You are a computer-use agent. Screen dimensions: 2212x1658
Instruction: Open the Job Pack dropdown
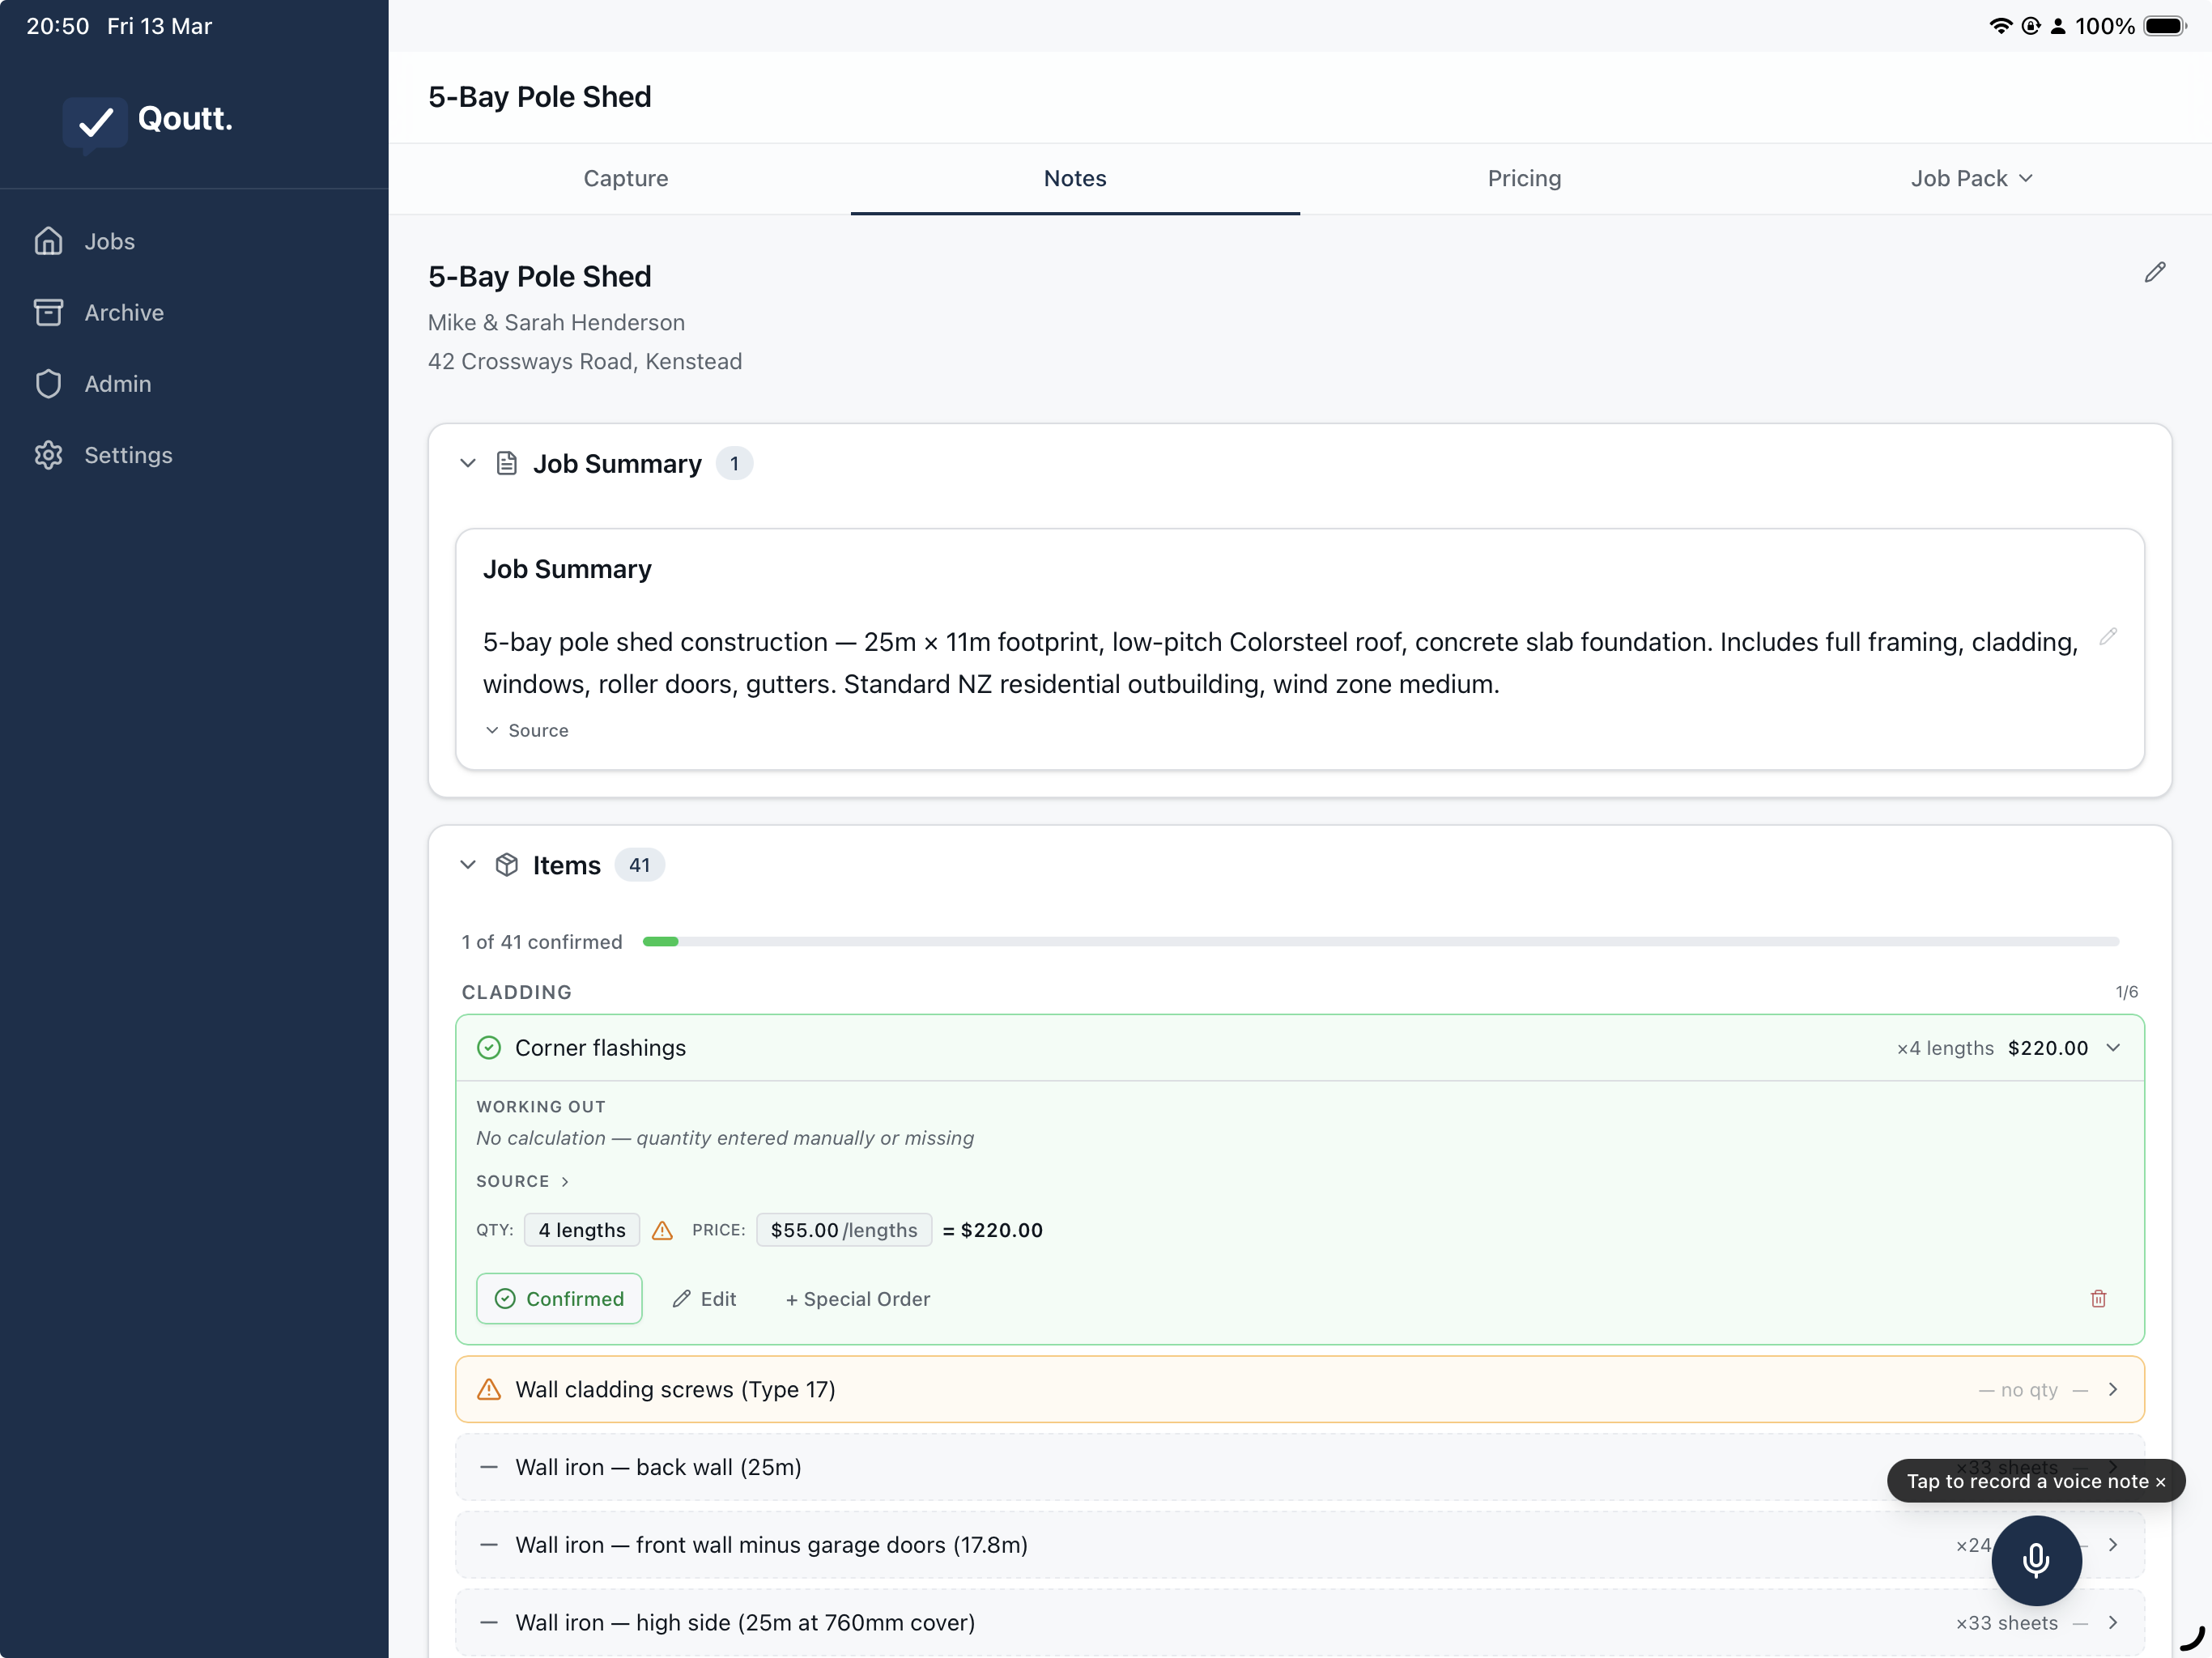click(x=1970, y=178)
